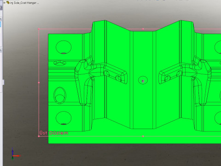Viewport: 221px width, 166px height.
Task: Select the plane's left edge midpoint handle
Action: click(39, 83)
